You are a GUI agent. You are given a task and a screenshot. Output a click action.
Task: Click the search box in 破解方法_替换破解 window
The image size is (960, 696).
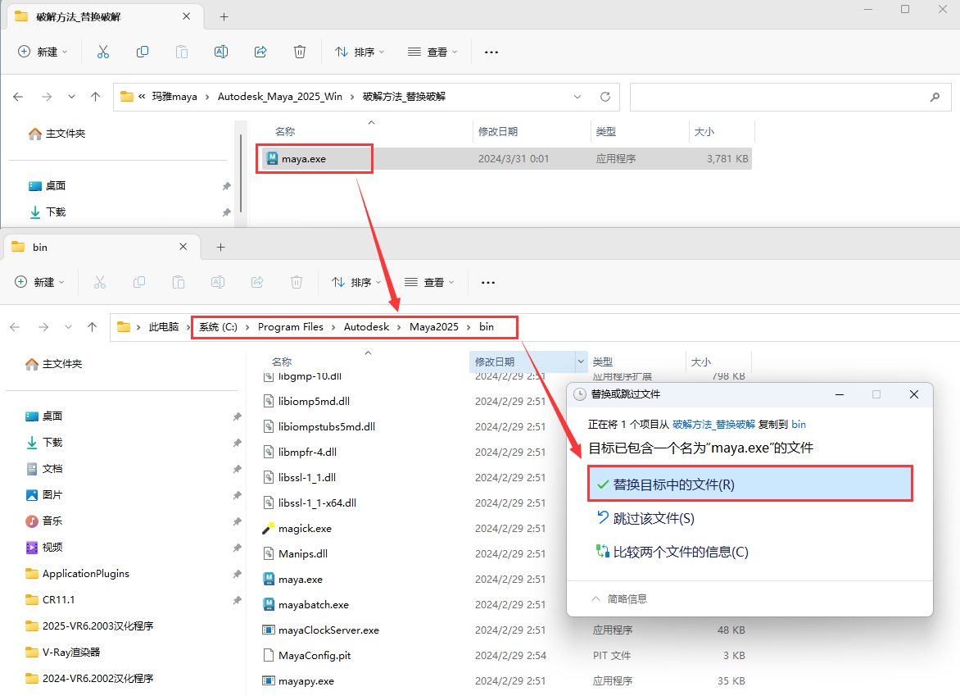pos(790,97)
